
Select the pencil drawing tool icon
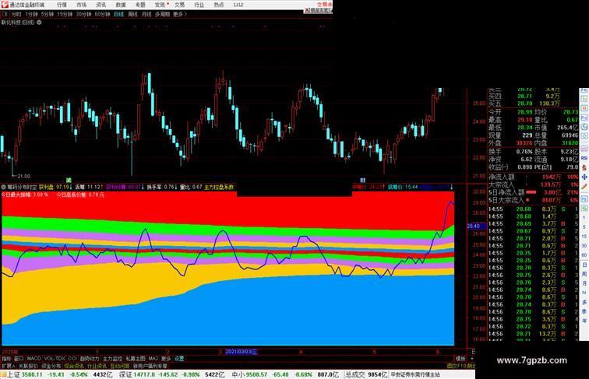point(584,187)
